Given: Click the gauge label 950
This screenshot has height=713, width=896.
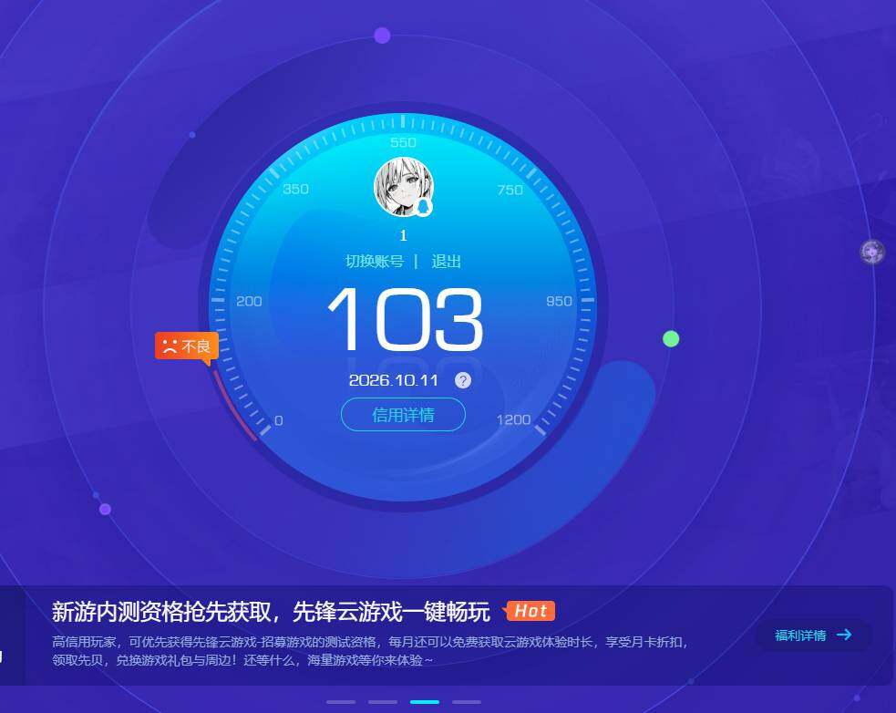Looking at the screenshot, I should coord(559,301).
